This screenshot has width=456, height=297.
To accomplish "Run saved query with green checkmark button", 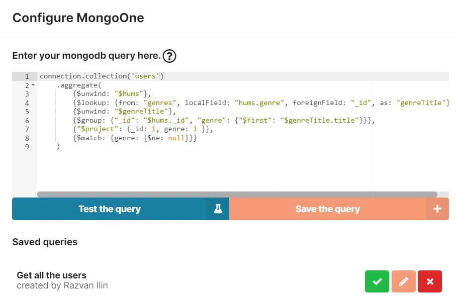I will tap(377, 281).
